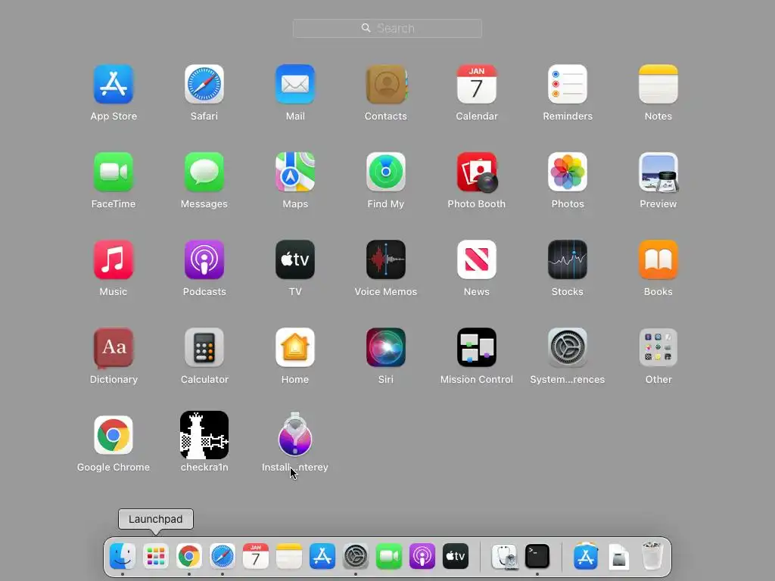775x581 pixels.
Task: Launch the TV app in the grid
Action: (295, 259)
